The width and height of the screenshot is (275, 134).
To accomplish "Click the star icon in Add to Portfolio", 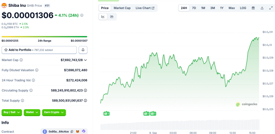I will [6, 50].
